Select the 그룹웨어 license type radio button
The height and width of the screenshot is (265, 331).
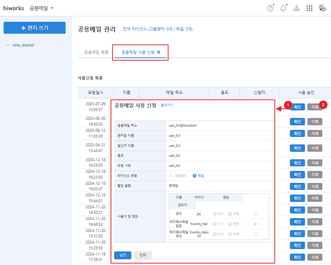point(171,175)
